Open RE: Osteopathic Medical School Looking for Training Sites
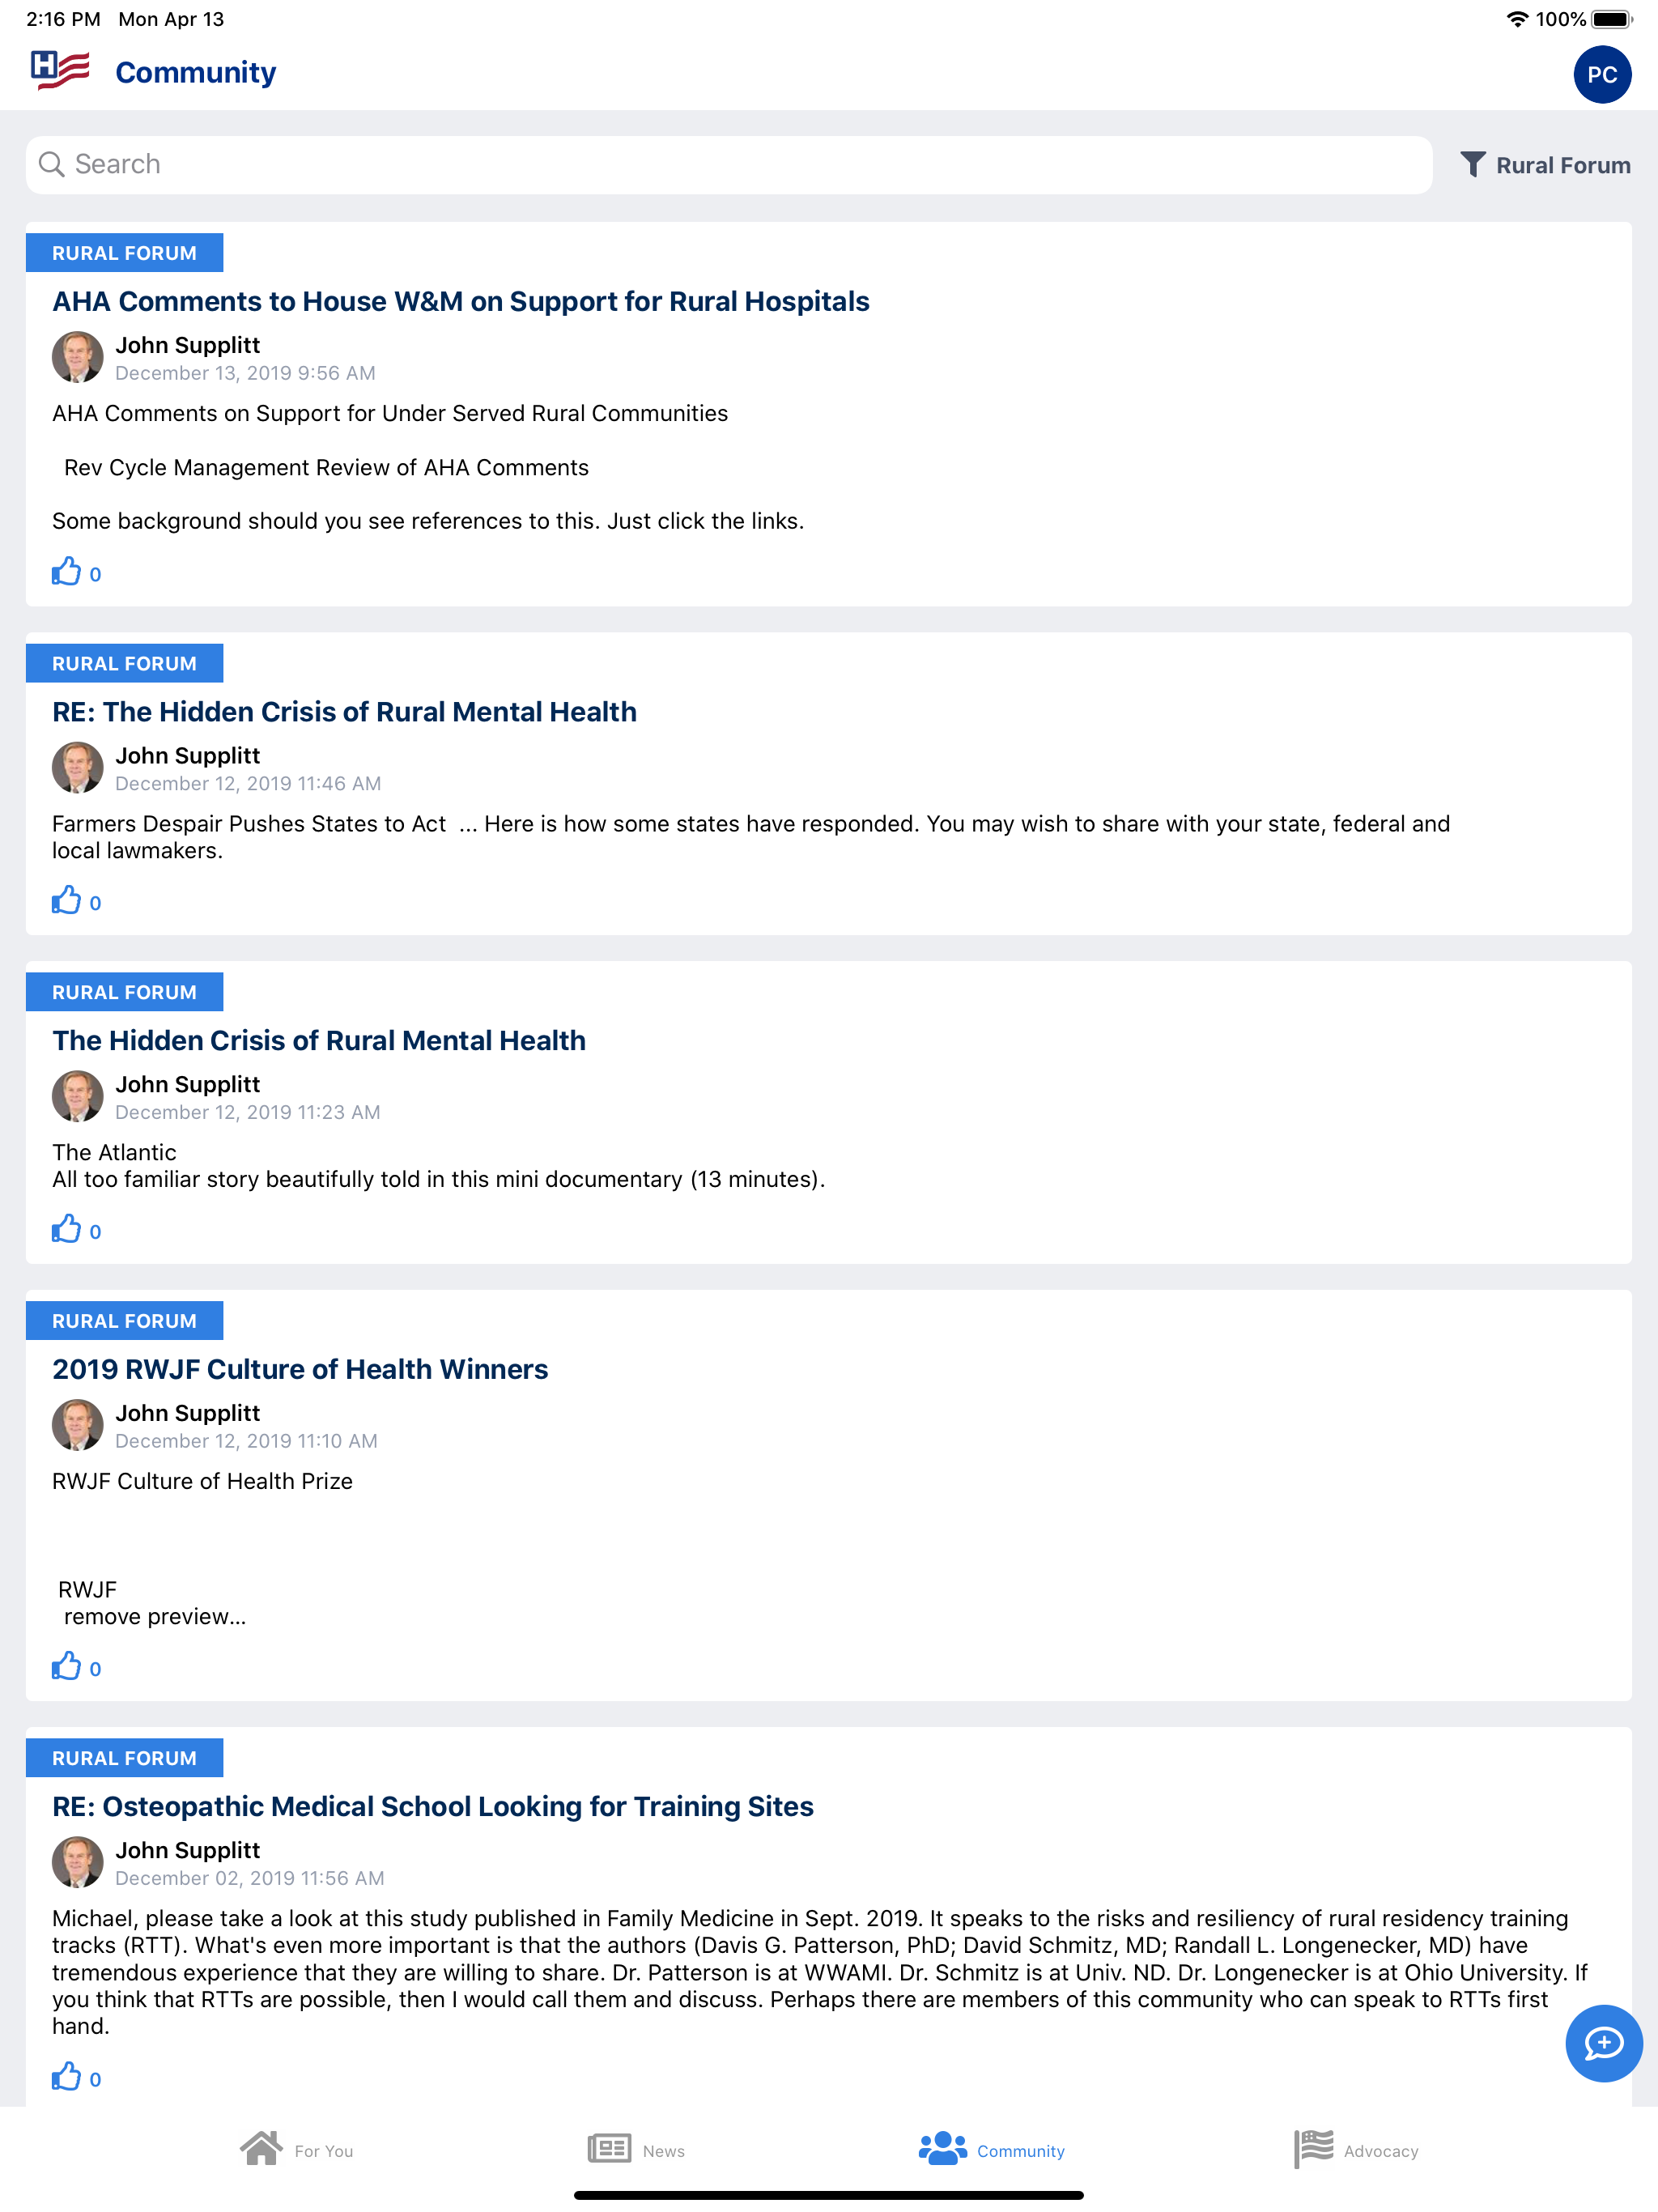This screenshot has height=2212, width=1658. point(433,1806)
